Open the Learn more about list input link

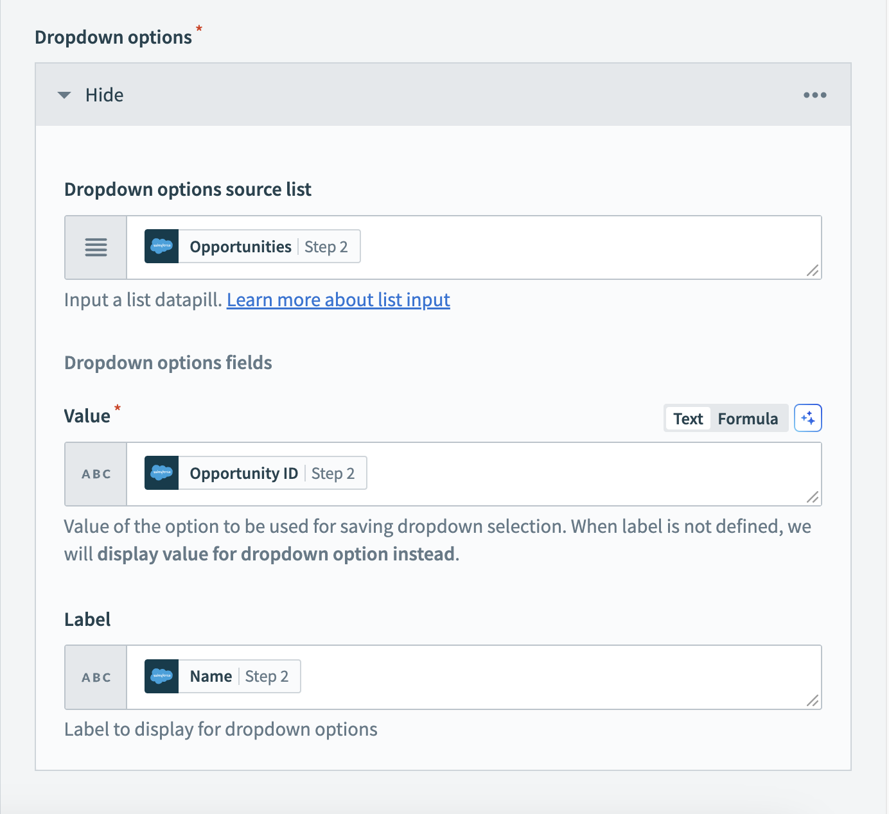pyautogui.click(x=339, y=299)
